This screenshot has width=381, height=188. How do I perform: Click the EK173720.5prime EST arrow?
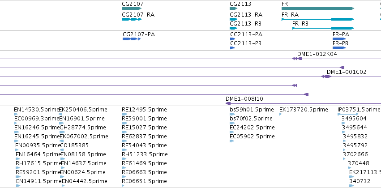tap(280, 114)
